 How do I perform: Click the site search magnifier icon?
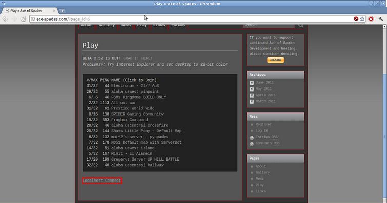[x=300, y=26]
